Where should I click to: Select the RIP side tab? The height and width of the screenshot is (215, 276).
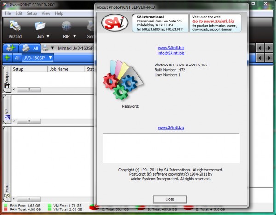tap(7, 110)
